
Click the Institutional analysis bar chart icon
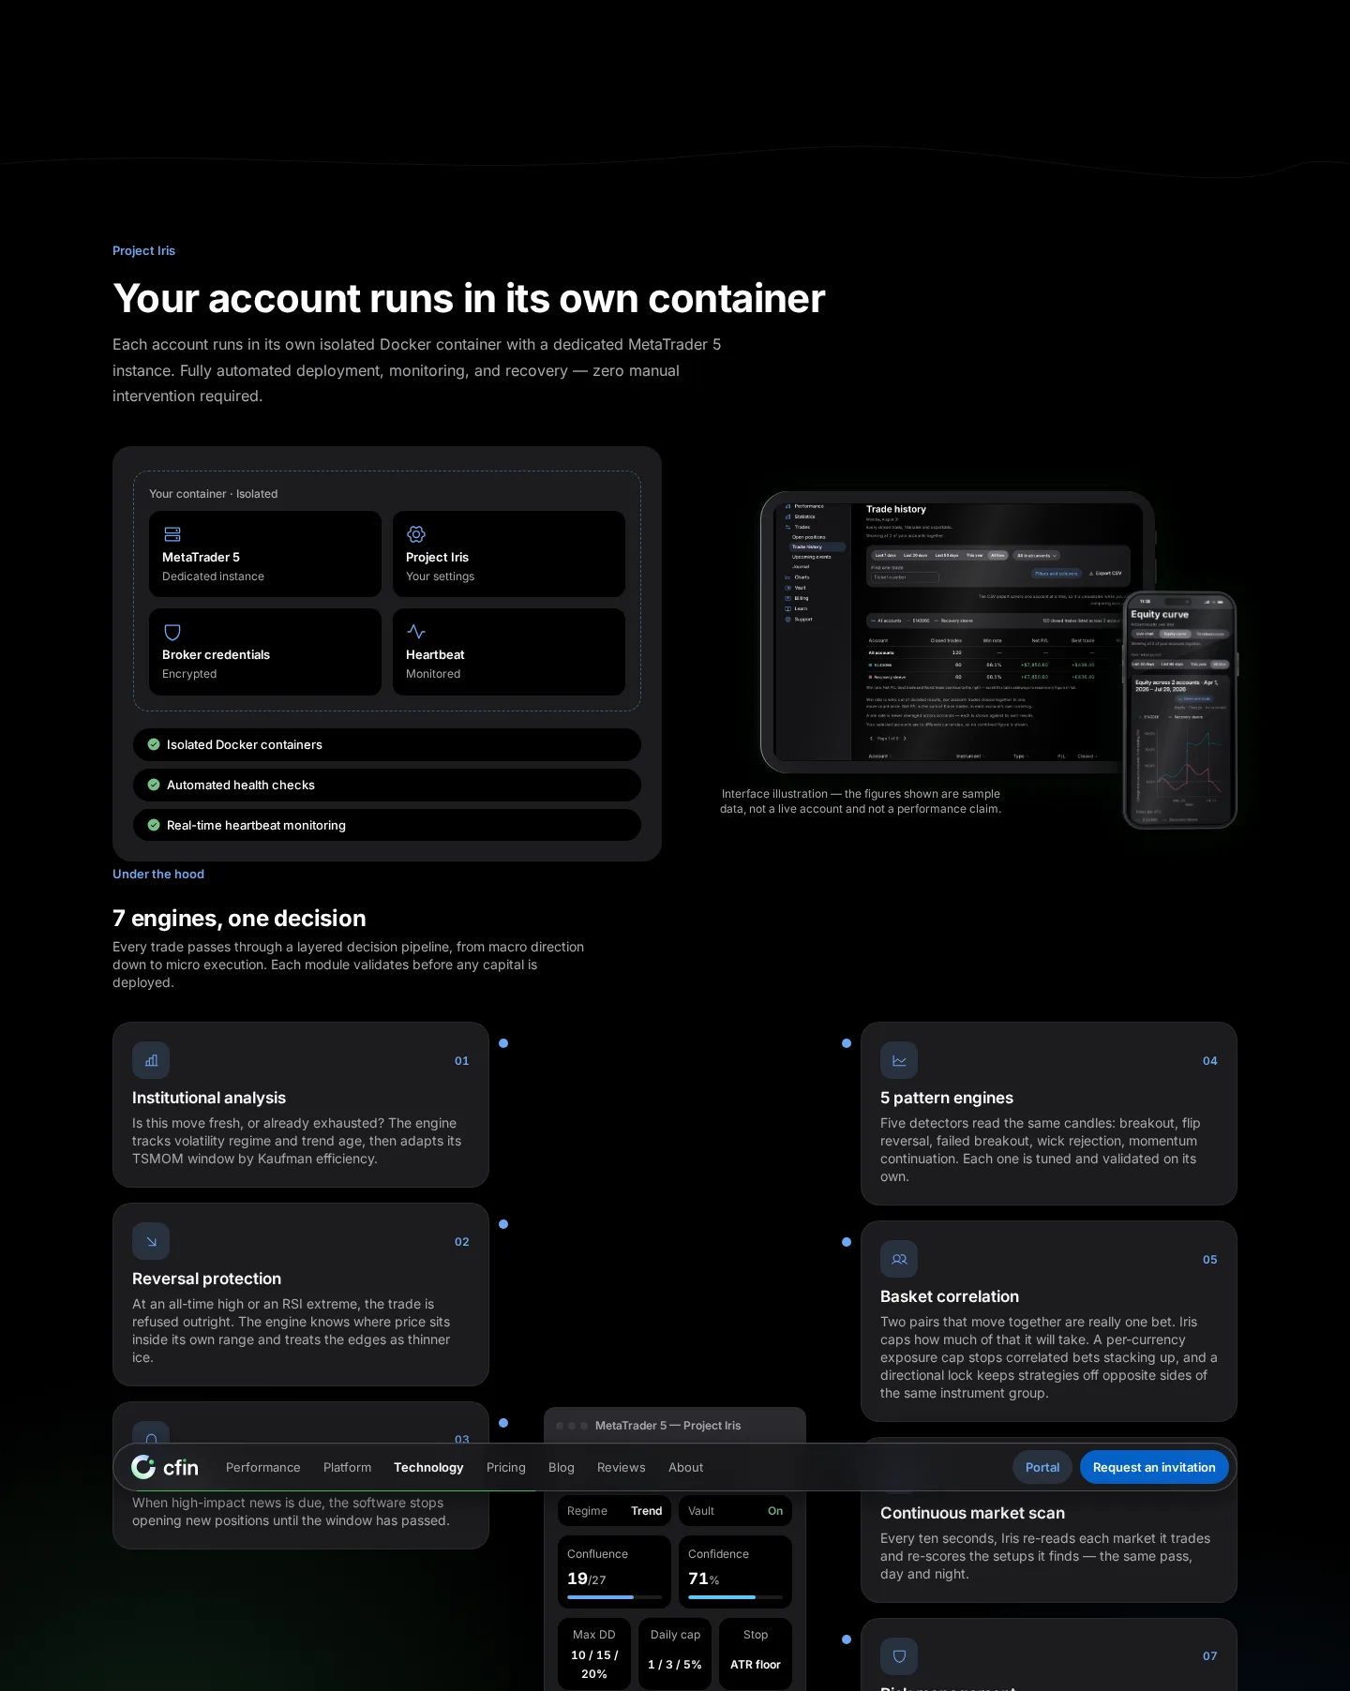(x=151, y=1060)
